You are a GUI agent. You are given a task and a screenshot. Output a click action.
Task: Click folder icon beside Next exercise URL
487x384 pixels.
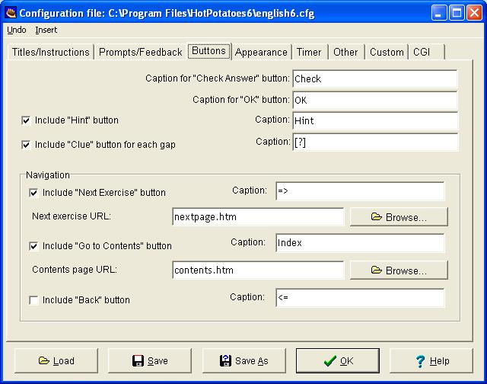click(376, 216)
